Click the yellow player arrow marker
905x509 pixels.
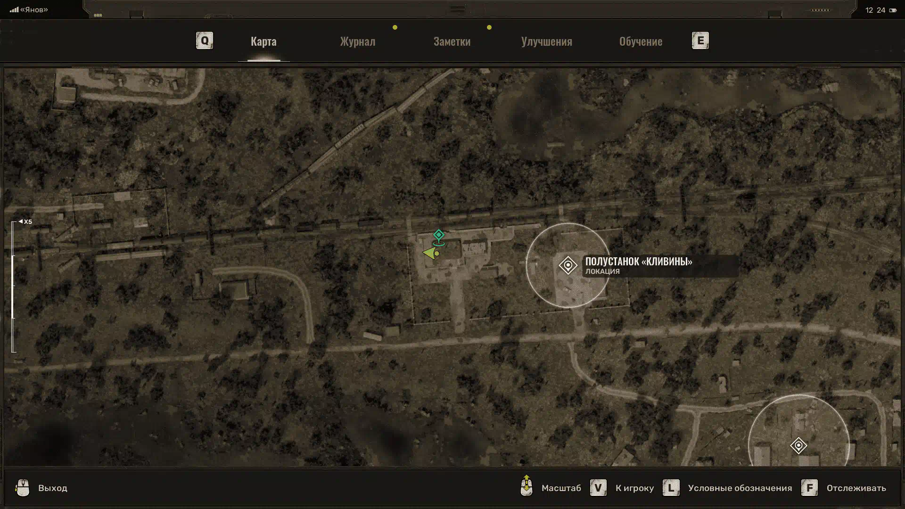click(x=430, y=254)
